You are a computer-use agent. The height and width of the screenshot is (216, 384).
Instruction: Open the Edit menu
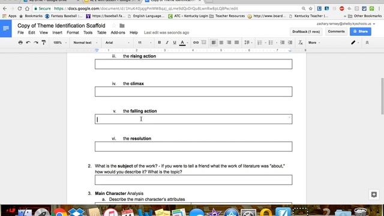click(32, 32)
